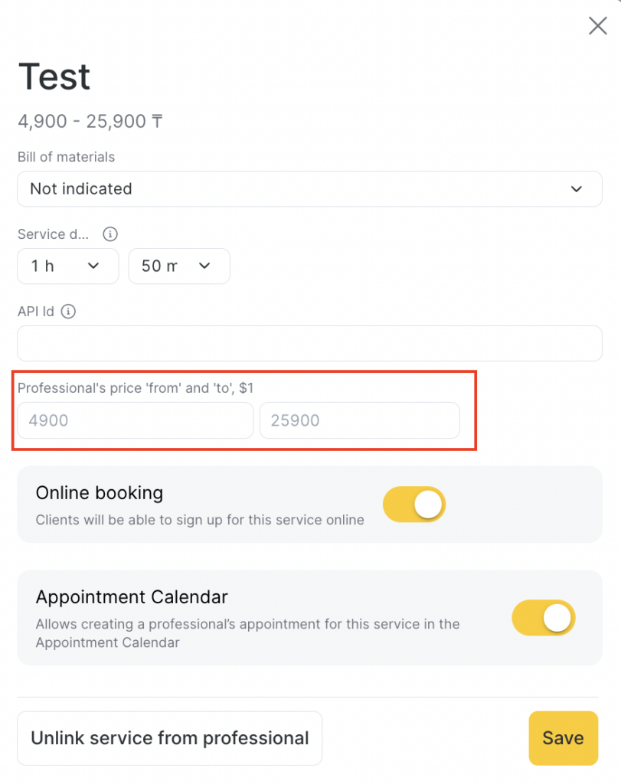This screenshot has width=621, height=784.
Task: Click the 'Appointment Calendar' heading text
Action: [132, 596]
